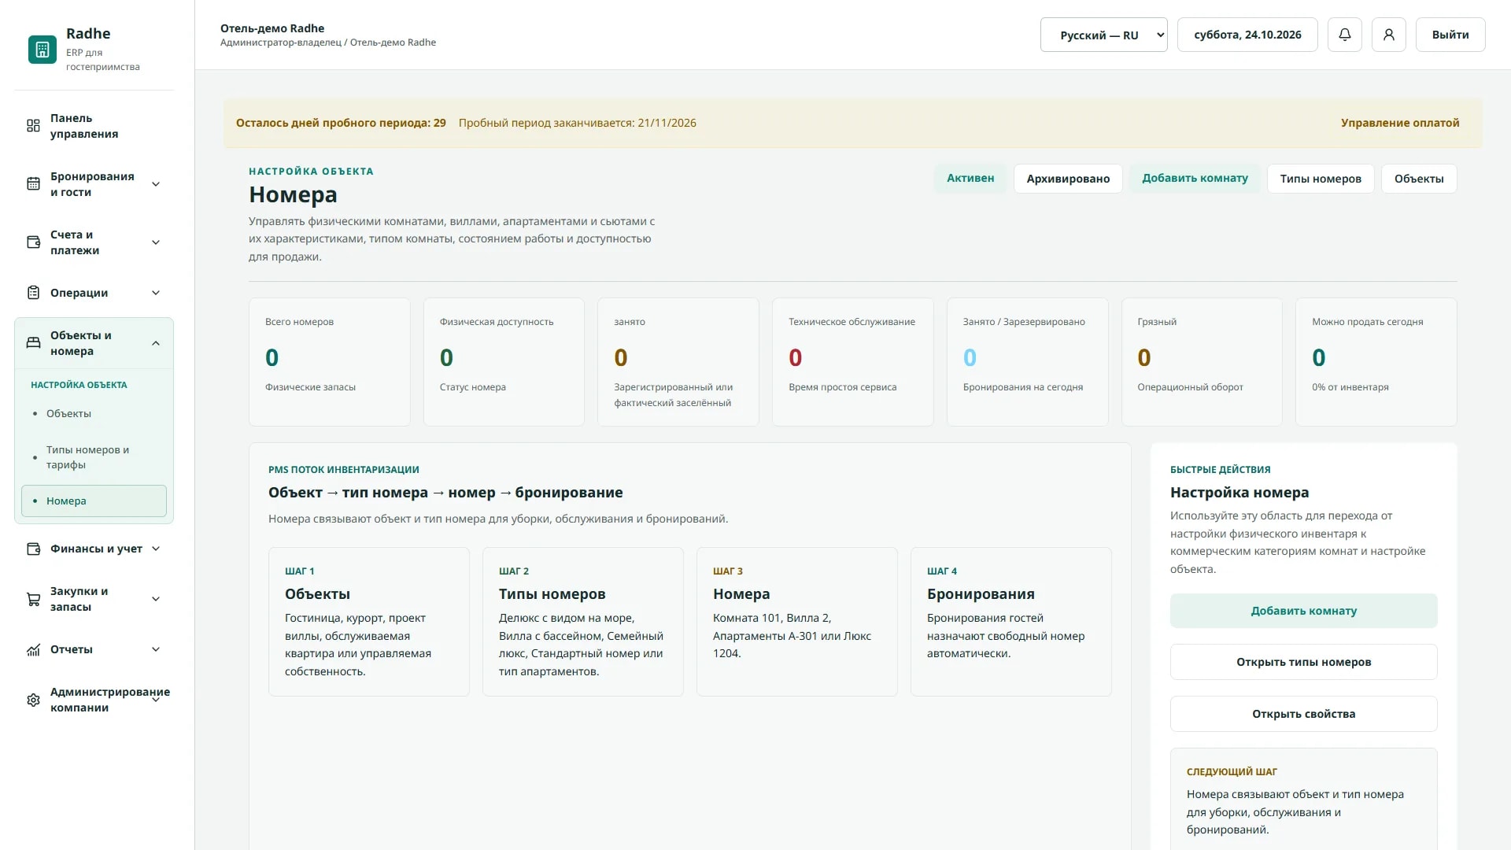
Task: Select Номера submenu item in sidebar
Action: point(94,501)
